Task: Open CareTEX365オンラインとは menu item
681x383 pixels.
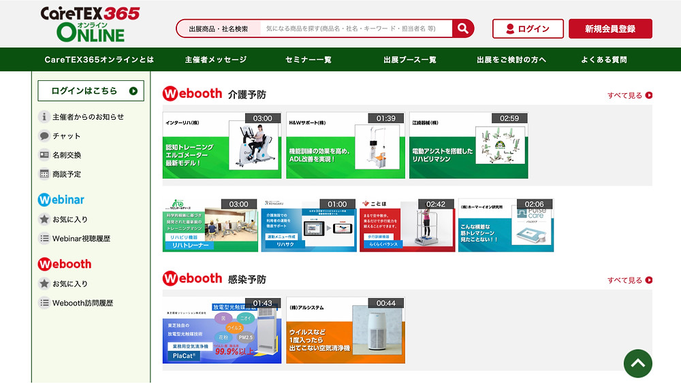Action: tap(99, 60)
